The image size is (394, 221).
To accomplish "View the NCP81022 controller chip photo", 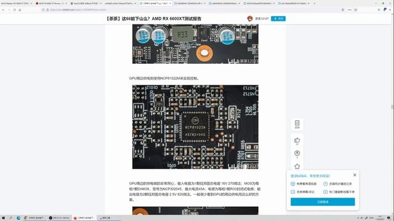I will click(x=195, y=127).
